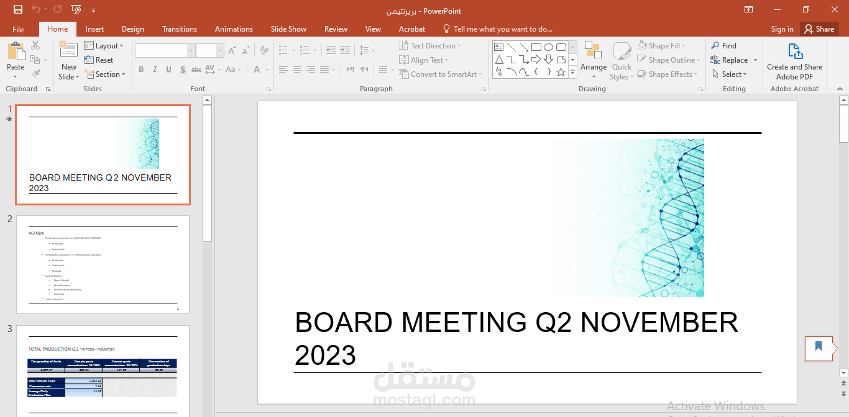Click the Increase List Level indent icon
Image resolution: width=849 pixels, height=417 pixels.
pos(345,50)
